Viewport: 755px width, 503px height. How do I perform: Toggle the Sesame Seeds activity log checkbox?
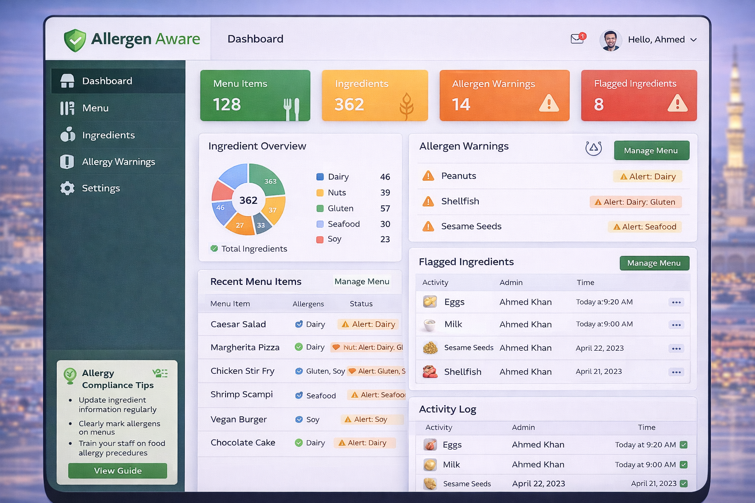pyautogui.click(x=683, y=483)
